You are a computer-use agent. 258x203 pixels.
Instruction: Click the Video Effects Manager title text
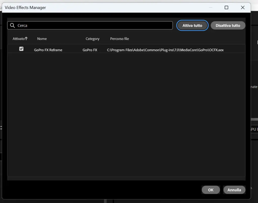click(x=25, y=8)
